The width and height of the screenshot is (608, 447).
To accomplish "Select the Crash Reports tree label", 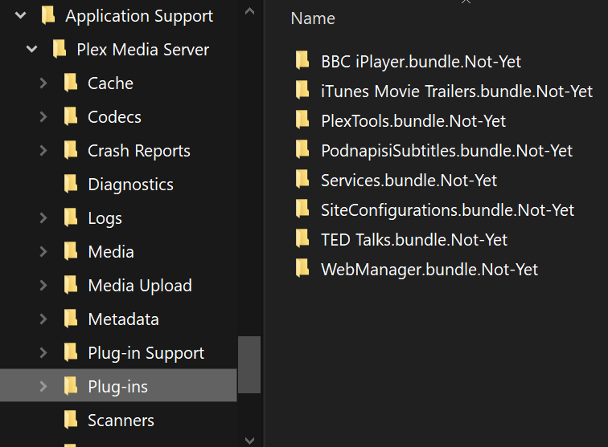I will point(139,152).
